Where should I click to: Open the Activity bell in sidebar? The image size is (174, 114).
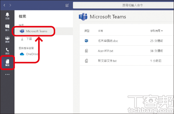tap(7, 16)
